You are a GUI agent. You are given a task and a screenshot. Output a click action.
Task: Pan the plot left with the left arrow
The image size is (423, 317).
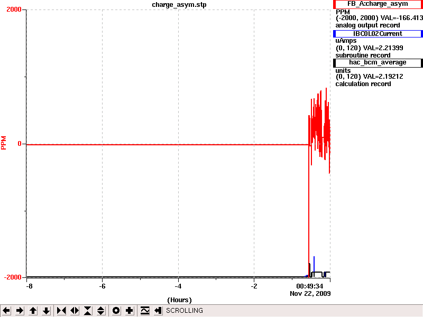[6, 311]
